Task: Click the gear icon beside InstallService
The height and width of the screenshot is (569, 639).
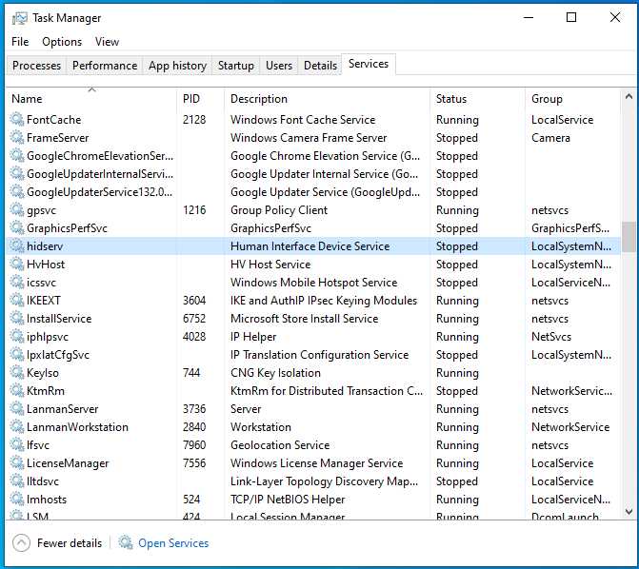Action: click(17, 318)
